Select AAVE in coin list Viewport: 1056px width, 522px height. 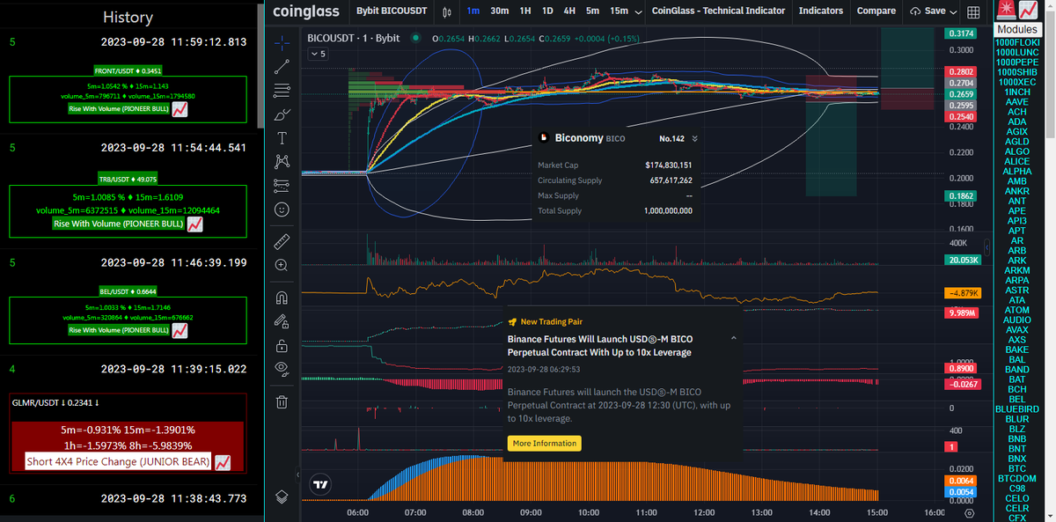pyautogui.click(x=1016, y=102)
